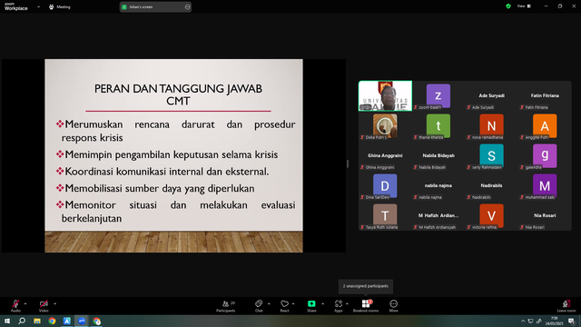Select nabila najma participant tile

click(x=438, y=185)
